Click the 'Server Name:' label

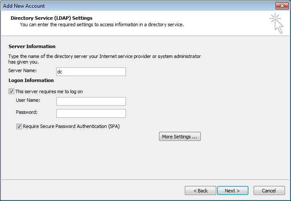coord(22,70)
